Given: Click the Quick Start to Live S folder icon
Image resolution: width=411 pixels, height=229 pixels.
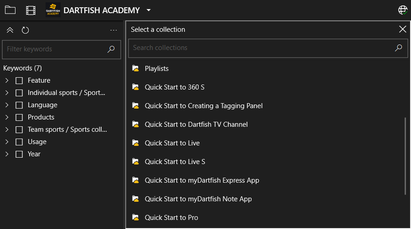Looking at the screenshot, I should pyautogui.click(x=135, y=161).
